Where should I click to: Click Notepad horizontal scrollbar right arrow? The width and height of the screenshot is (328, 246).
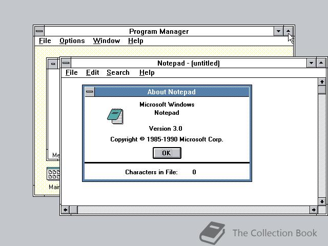coord(314,210)
